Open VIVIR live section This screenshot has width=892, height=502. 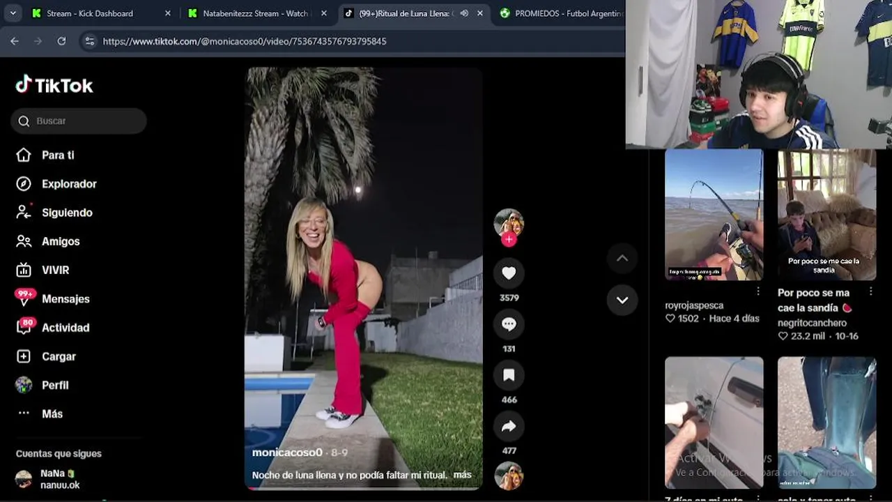tap(55, 270)
